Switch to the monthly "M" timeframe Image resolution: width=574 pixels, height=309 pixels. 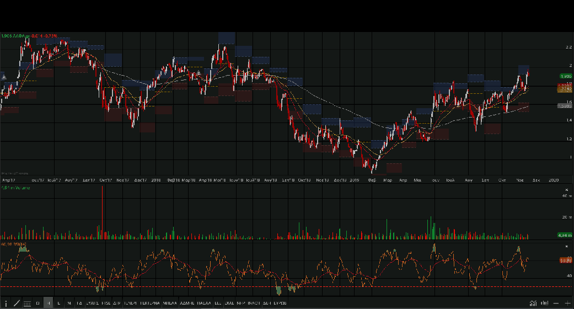pos(69,303)
